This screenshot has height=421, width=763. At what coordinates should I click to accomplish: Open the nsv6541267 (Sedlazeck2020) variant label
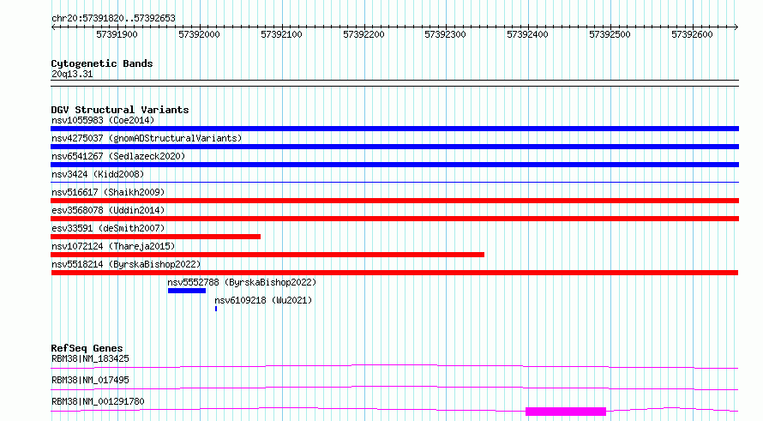coord(118,156)
